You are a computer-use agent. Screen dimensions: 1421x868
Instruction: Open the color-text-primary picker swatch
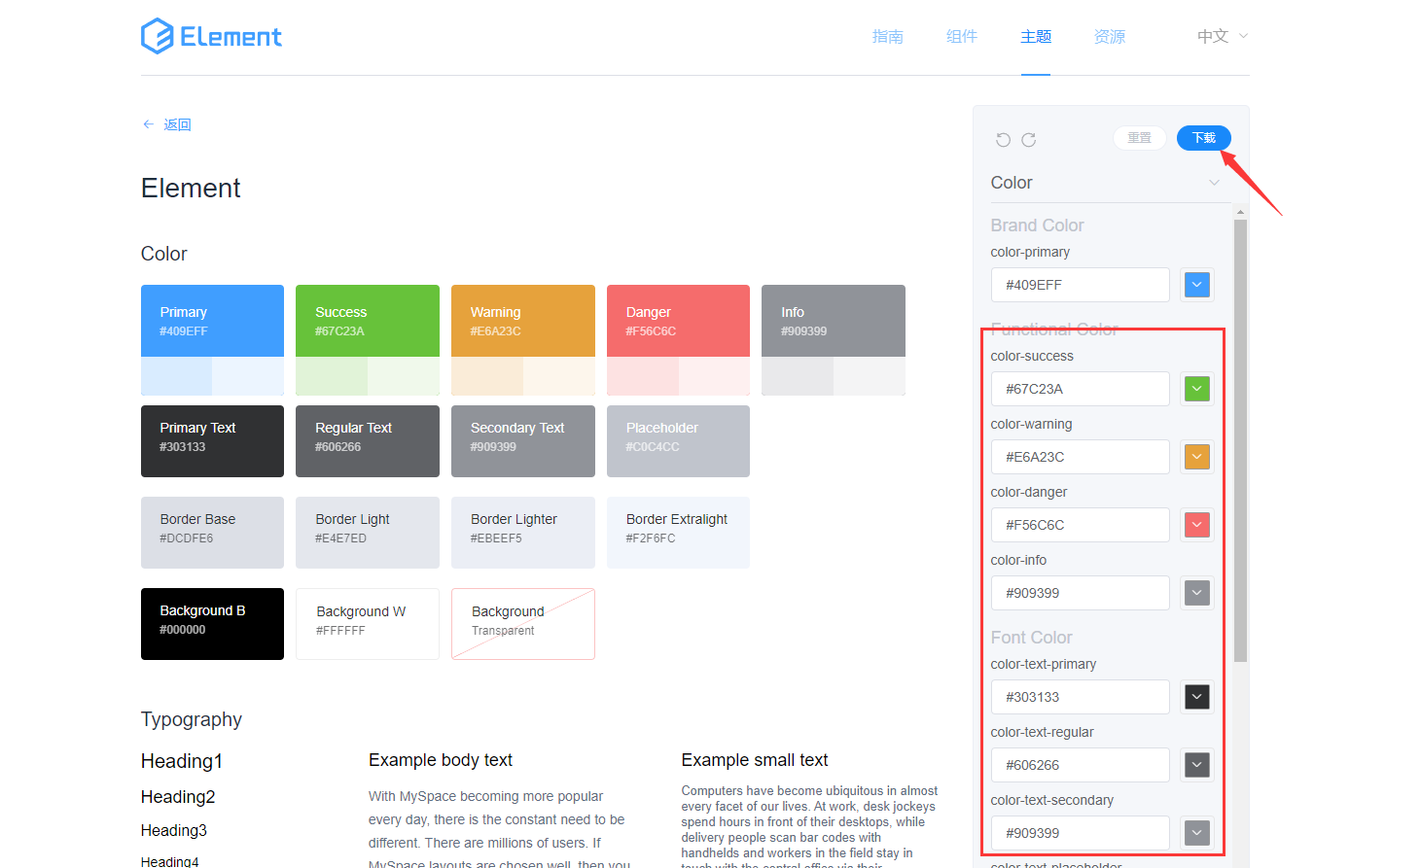coord(1197,697)
